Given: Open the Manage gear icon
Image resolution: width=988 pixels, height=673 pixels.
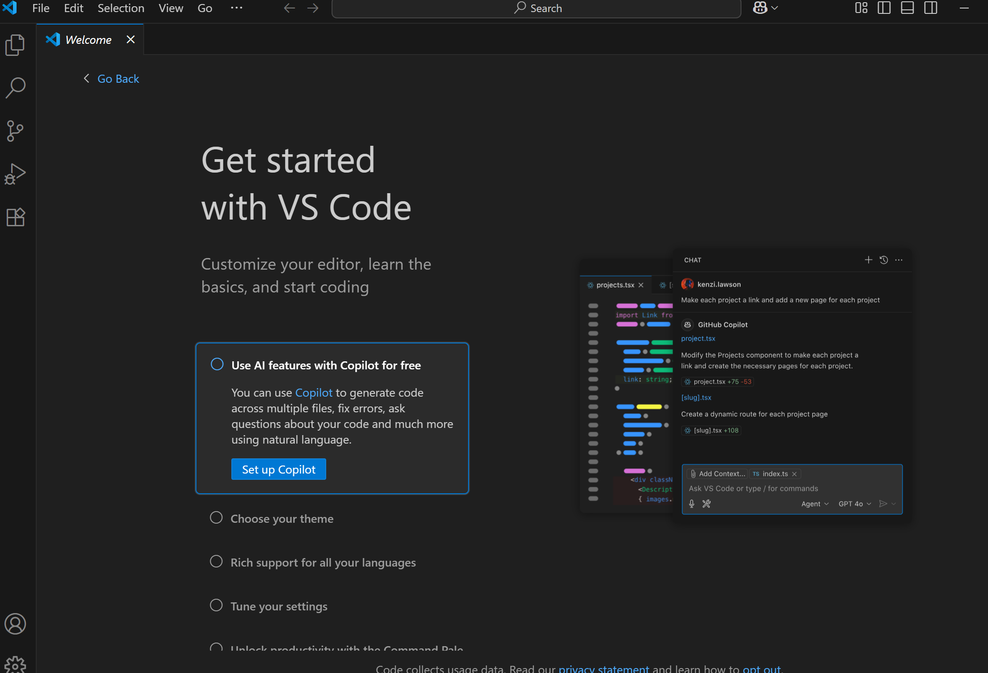Looking at the screenshot, I should [15, 665].
